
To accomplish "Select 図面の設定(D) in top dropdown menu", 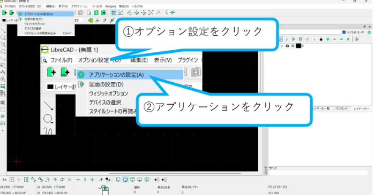I will click(x=46, y=19).
